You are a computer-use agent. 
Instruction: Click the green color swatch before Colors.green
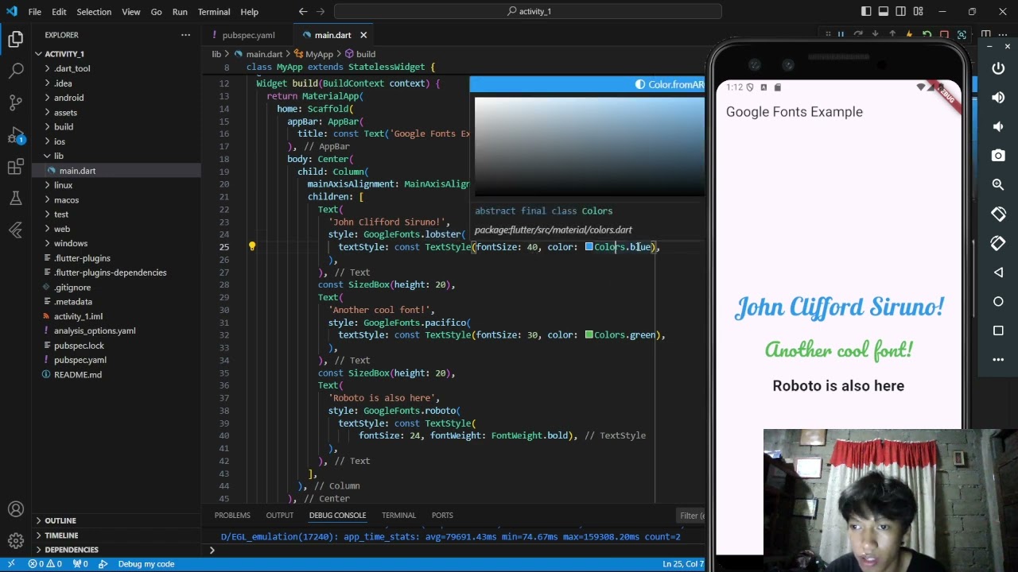point(589,335)
